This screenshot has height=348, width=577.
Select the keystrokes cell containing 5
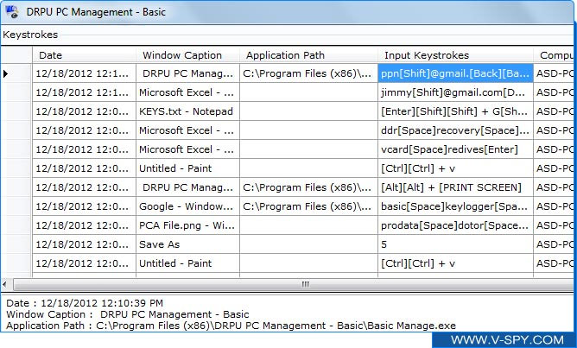(455, 244)
